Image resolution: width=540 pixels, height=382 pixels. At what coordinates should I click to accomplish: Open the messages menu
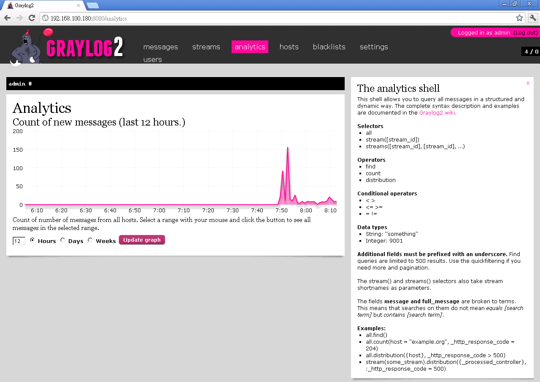pos(161,47)
